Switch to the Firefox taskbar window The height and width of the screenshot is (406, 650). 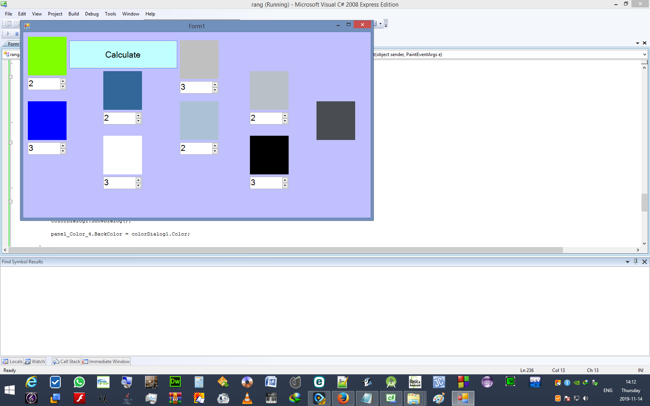tap(343, 398)
